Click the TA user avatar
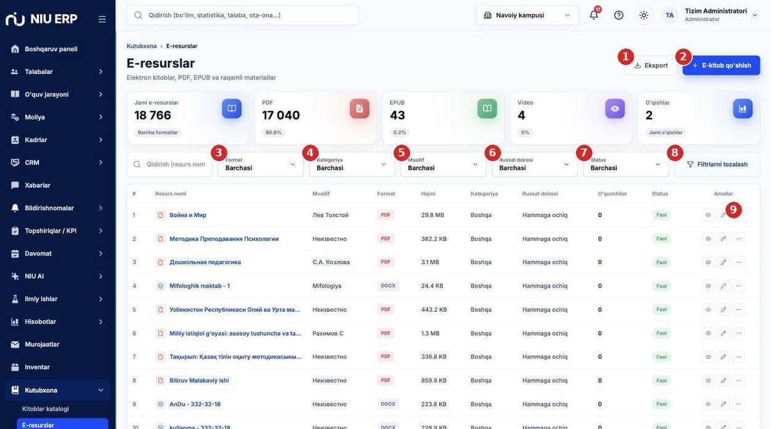The image size is (771, 429). (x=670, y=15)
